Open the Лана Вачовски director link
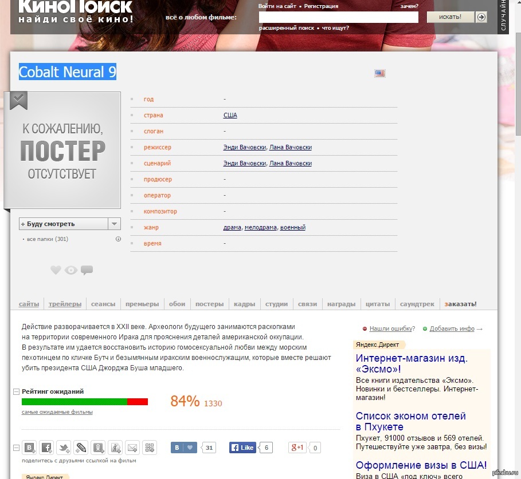The image size is (521, 479). coord(291,147)
